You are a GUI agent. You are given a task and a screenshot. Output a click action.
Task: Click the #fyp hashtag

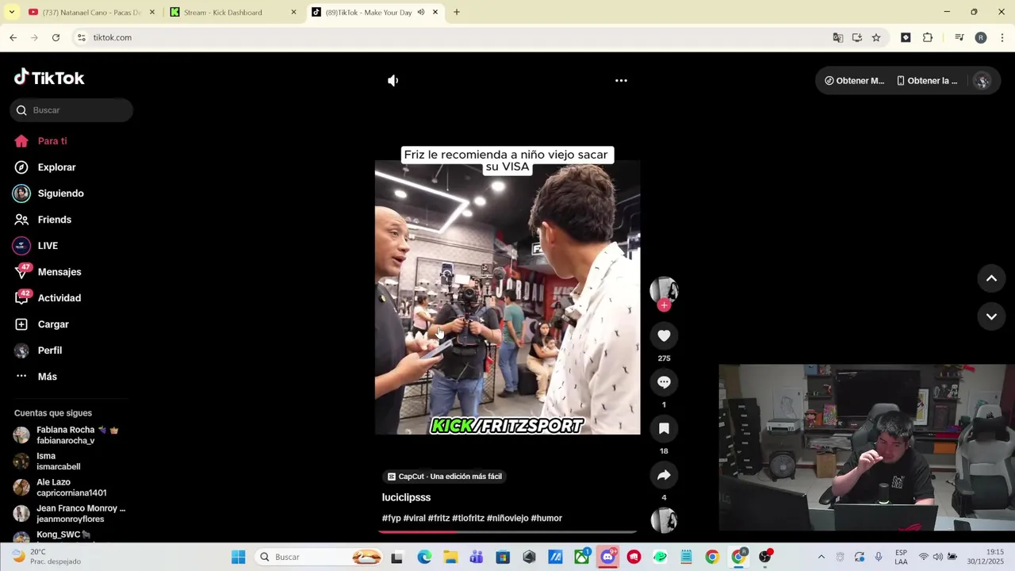[x=391, y=518]
